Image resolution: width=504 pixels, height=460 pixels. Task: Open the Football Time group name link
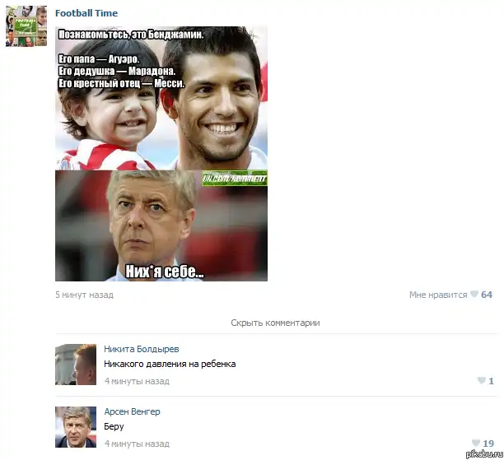86,13
